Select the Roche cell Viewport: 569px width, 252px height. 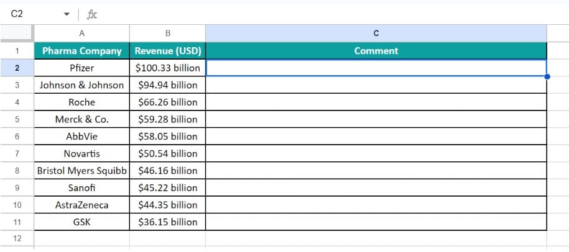point(81,102)
